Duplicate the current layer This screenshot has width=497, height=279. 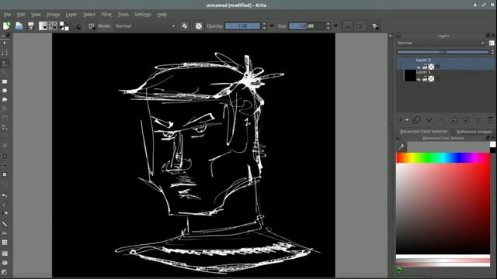[x=417, y=120]
